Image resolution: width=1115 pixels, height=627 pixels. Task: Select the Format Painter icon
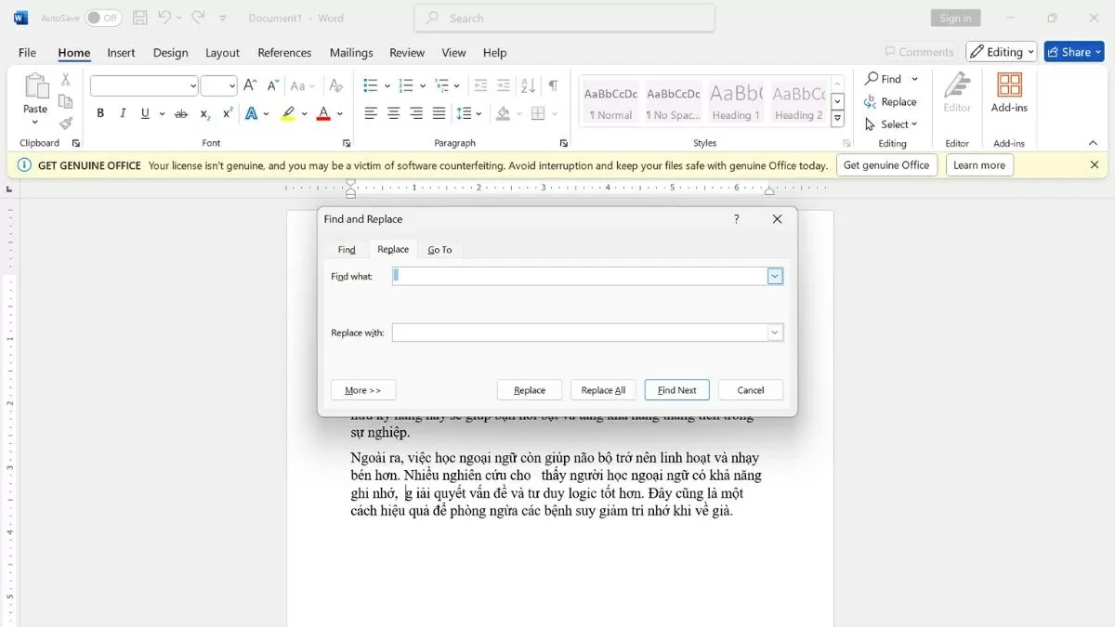65,124
